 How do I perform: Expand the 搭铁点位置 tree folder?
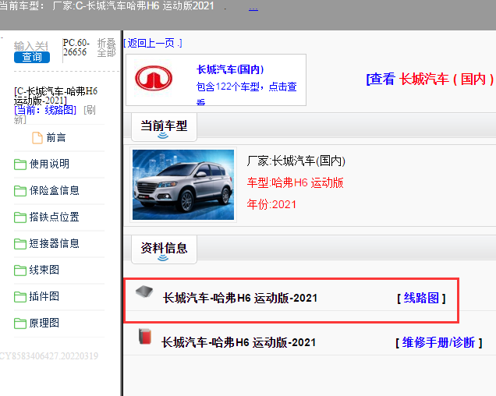(54, 217)
